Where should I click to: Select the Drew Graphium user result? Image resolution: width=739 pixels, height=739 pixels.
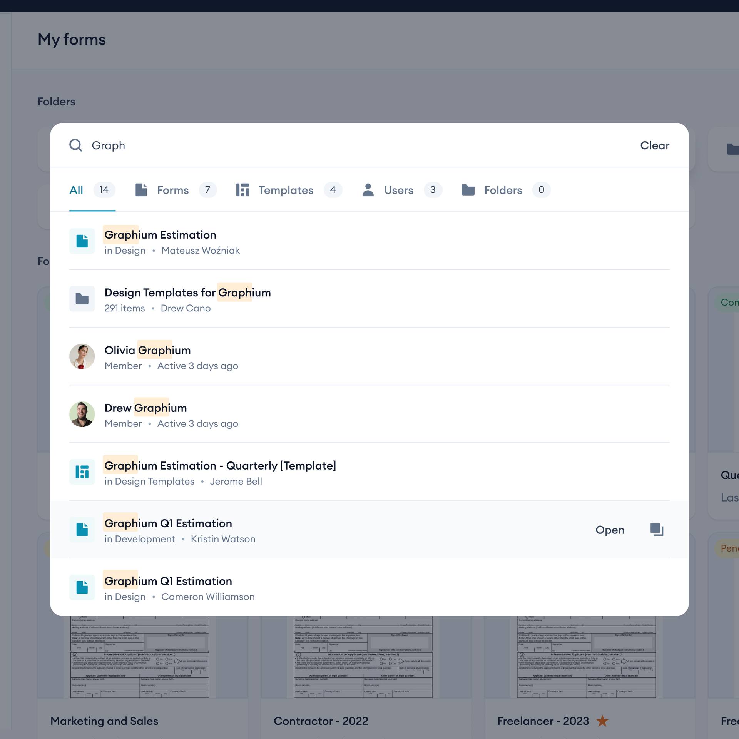pyautogui.click(x=369, y=414)
